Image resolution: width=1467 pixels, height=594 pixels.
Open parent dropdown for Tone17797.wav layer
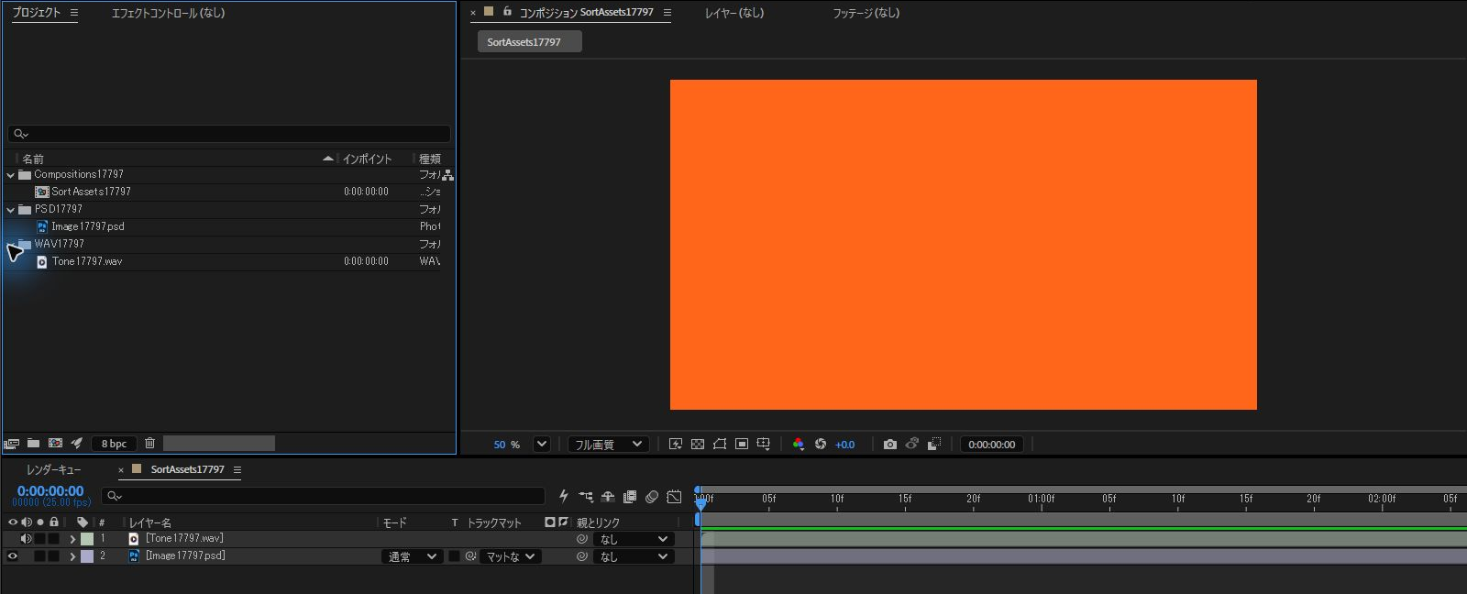click(634, 539)
